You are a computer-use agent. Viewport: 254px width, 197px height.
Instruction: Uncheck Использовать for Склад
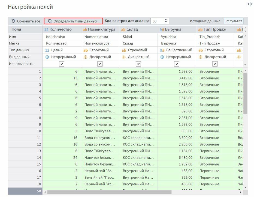pyautogui.click(x=138, y=64)
